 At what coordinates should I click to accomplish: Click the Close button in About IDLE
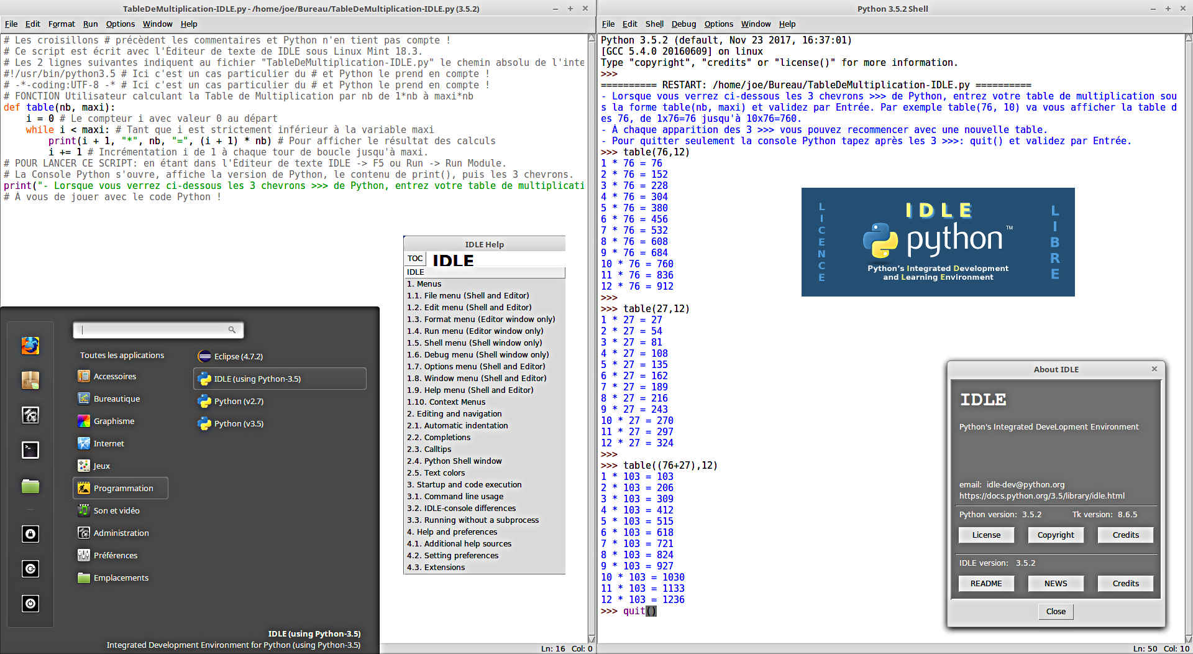[x=1056, y=611]
